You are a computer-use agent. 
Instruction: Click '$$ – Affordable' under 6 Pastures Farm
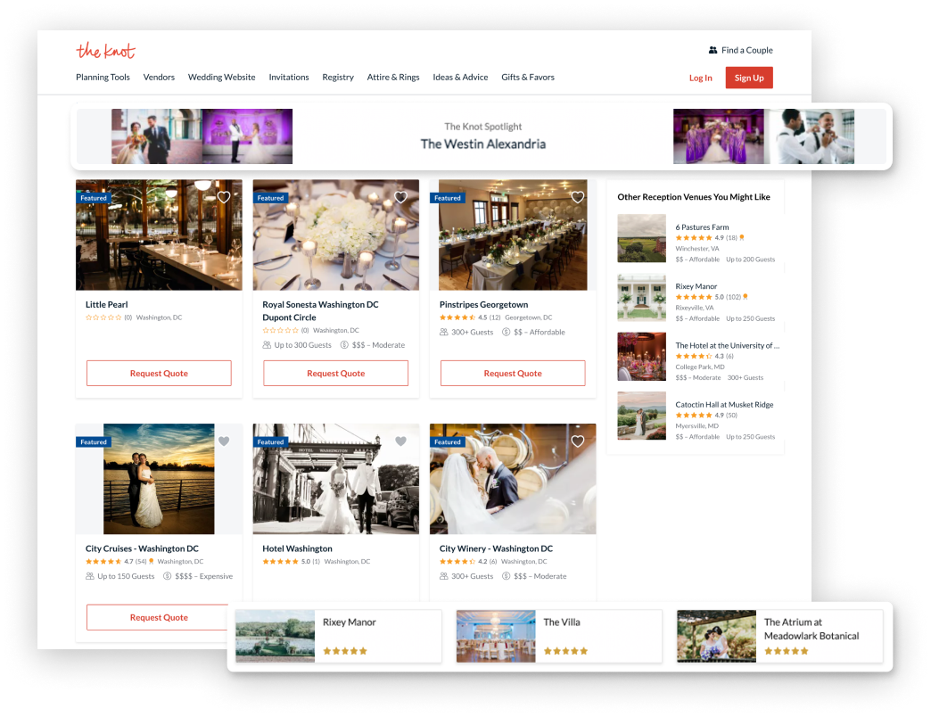tap(697, 260)
